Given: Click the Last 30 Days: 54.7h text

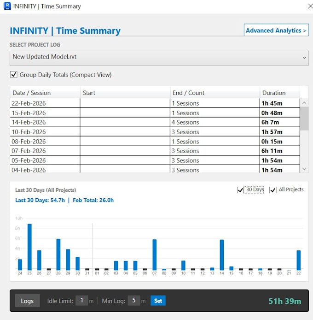Looking at the screenshot, I should [x=40, y=200].
